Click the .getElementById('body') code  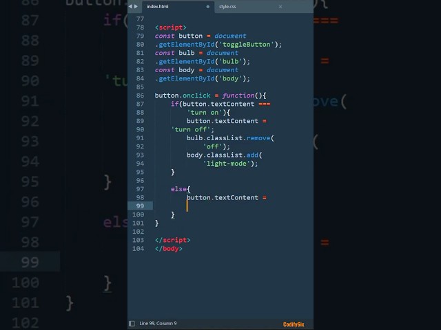click(x=202, y=78)
